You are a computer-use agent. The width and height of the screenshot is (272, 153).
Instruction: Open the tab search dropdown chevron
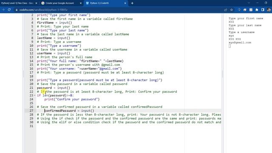click(x=249, y=3)
